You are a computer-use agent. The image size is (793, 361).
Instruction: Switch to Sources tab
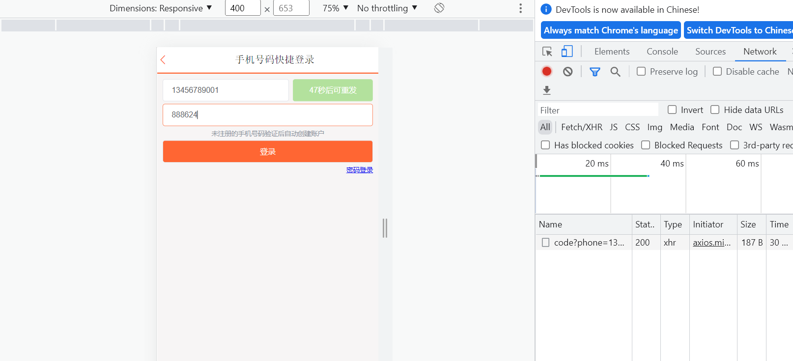pos(710,52)
